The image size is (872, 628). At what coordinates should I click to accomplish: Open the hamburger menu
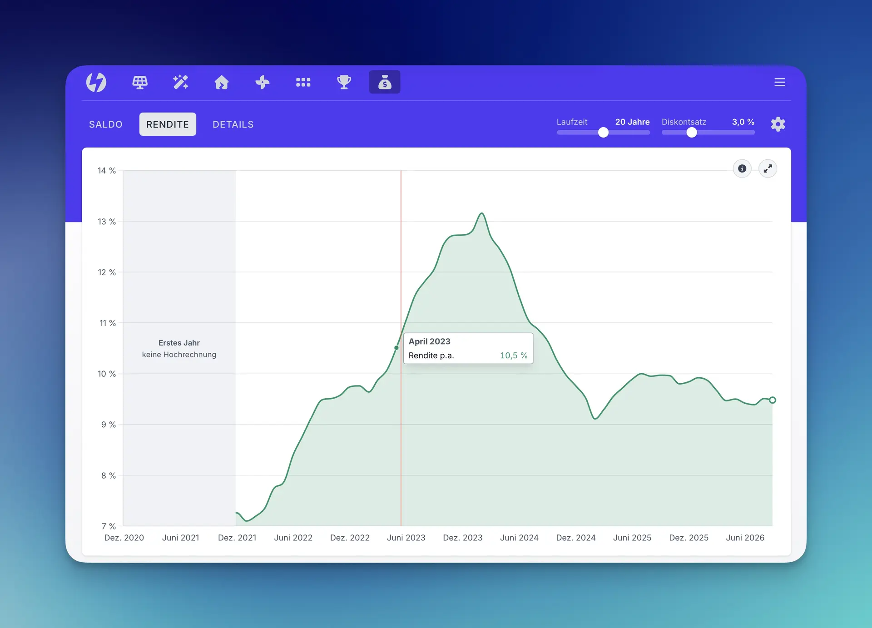780,82
